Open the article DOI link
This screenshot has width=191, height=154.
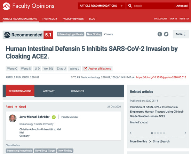click(161, 77)
